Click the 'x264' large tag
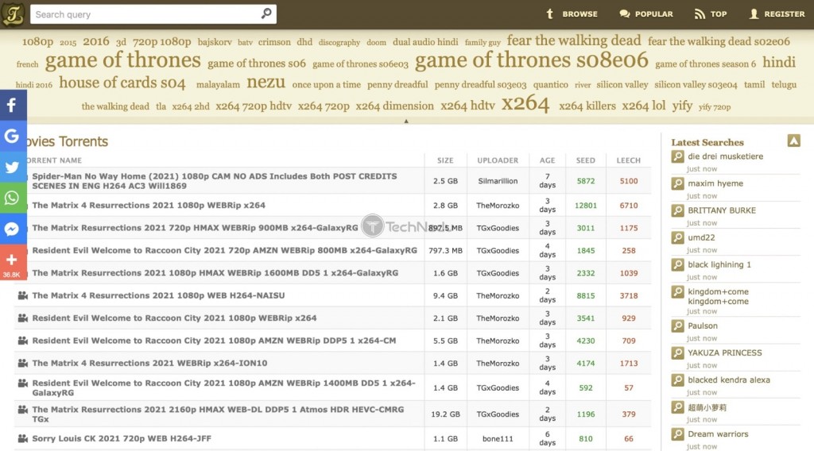This screenshot has width=814, height=451. pos(525,103)
